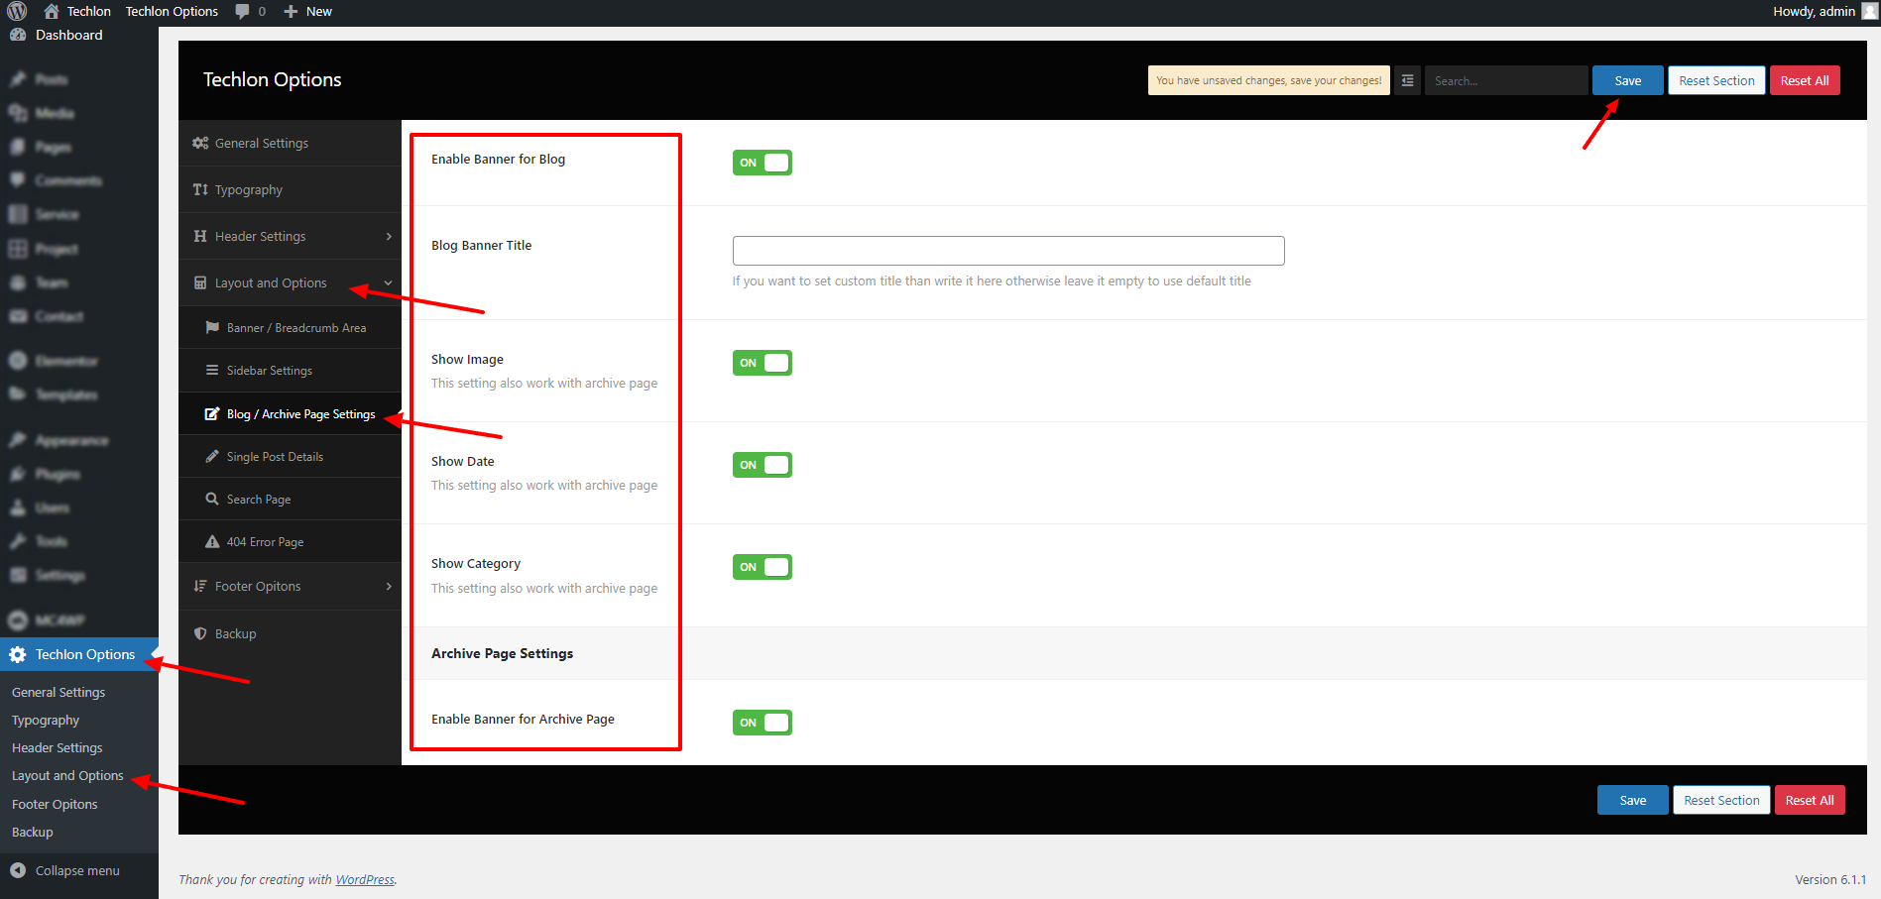Screen dimensions: 1881x899
Task: Toggle Enable Banner for Archive Page
Action: pos(762,723)
